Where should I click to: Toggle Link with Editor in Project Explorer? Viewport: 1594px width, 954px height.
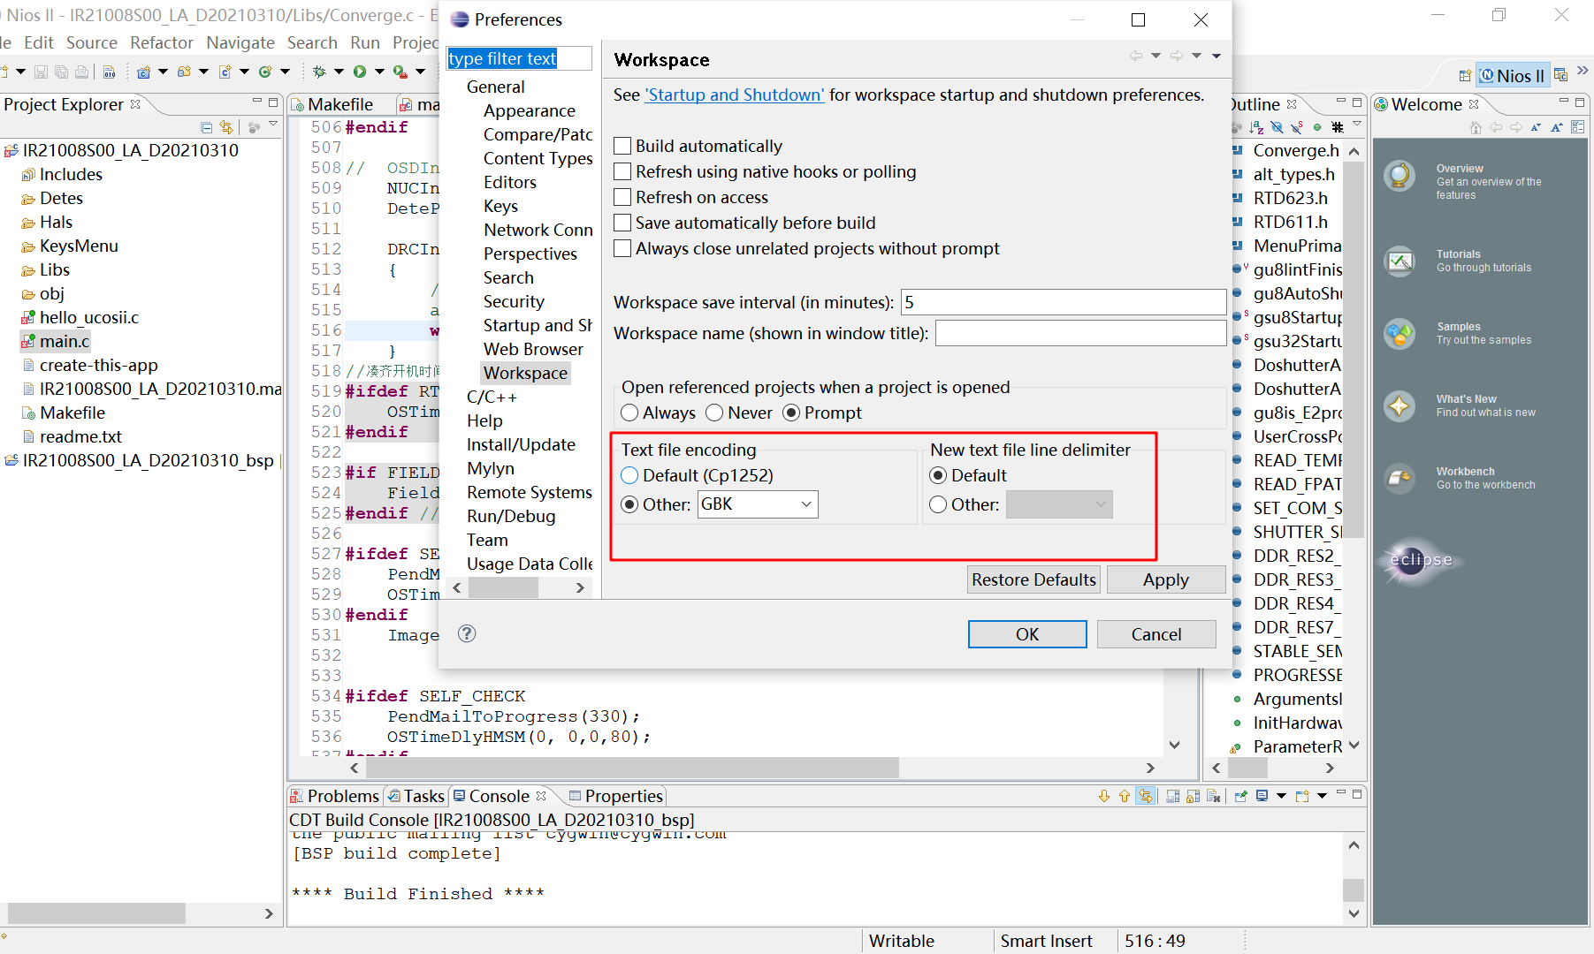click(x=226, y=127)
